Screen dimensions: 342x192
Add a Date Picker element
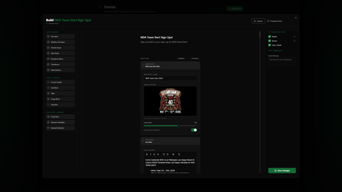click(x=60, y=53)
